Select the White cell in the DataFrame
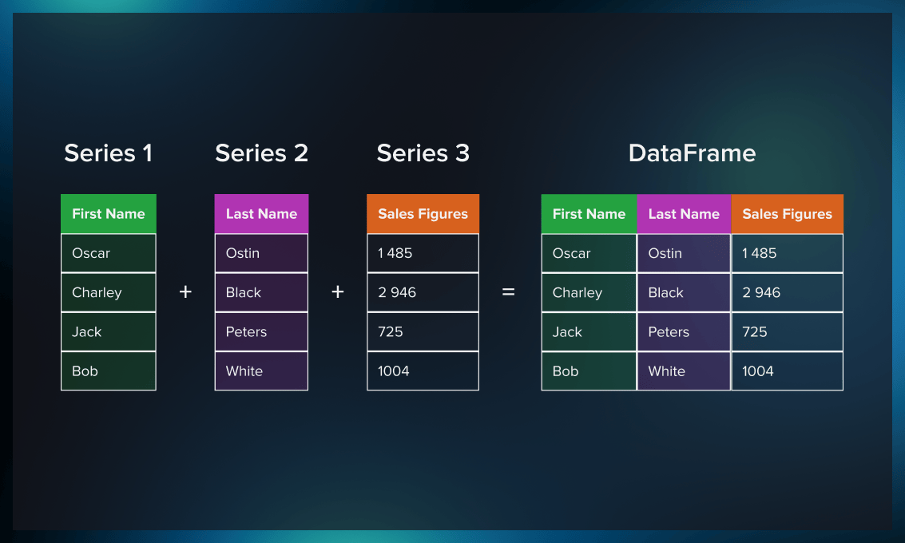Viewport: 905px width, 543px height. 684,371
